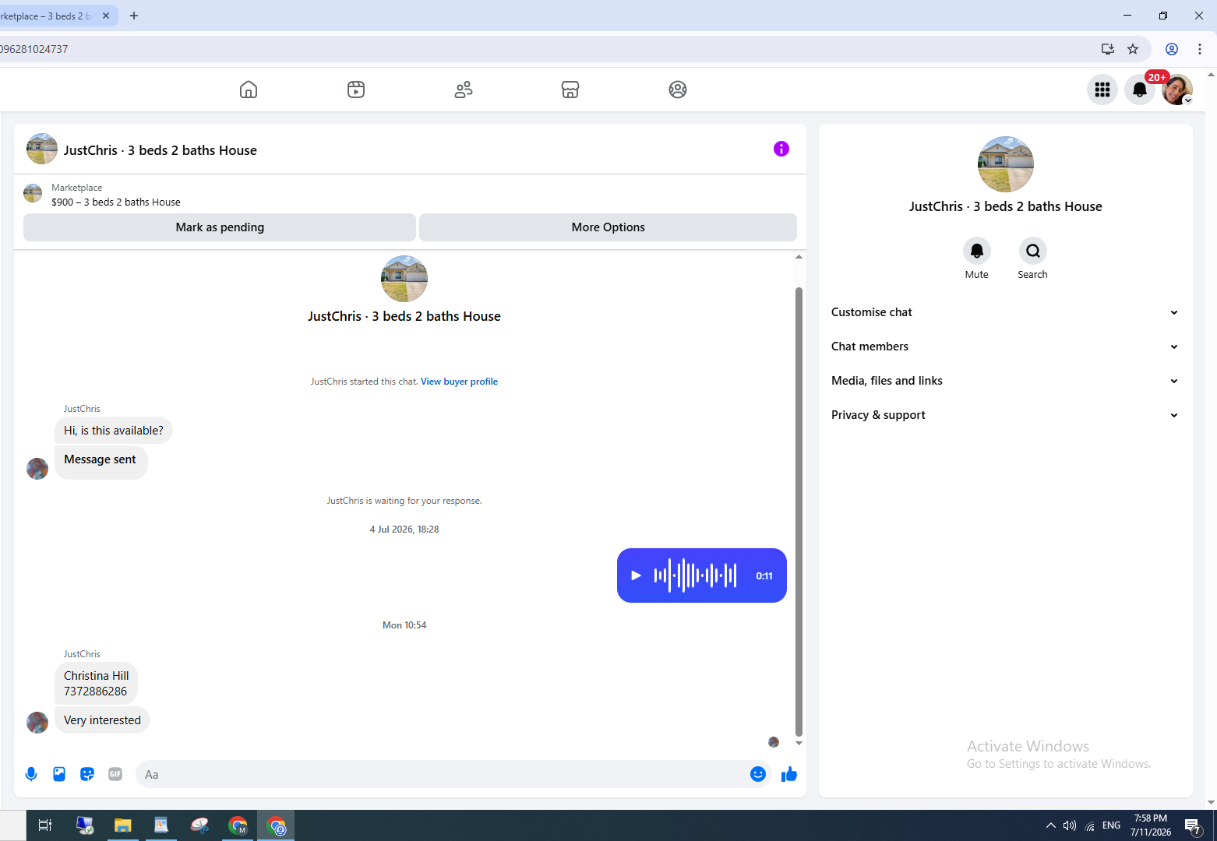Open the Marketplace storefront icon

click(x=570, y=90)
